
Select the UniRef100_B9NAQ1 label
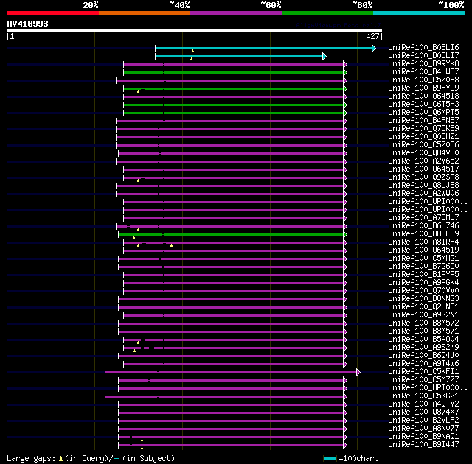[x=423, y=437]
